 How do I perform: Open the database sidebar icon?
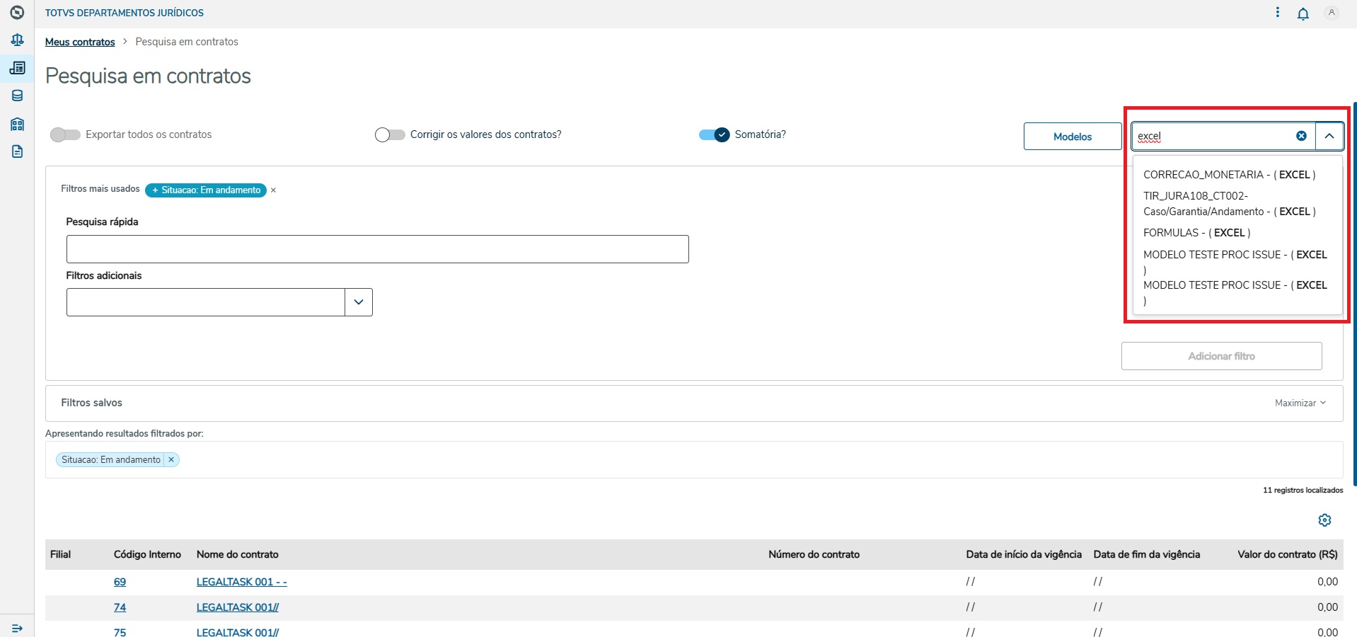[x=17, y=96]
